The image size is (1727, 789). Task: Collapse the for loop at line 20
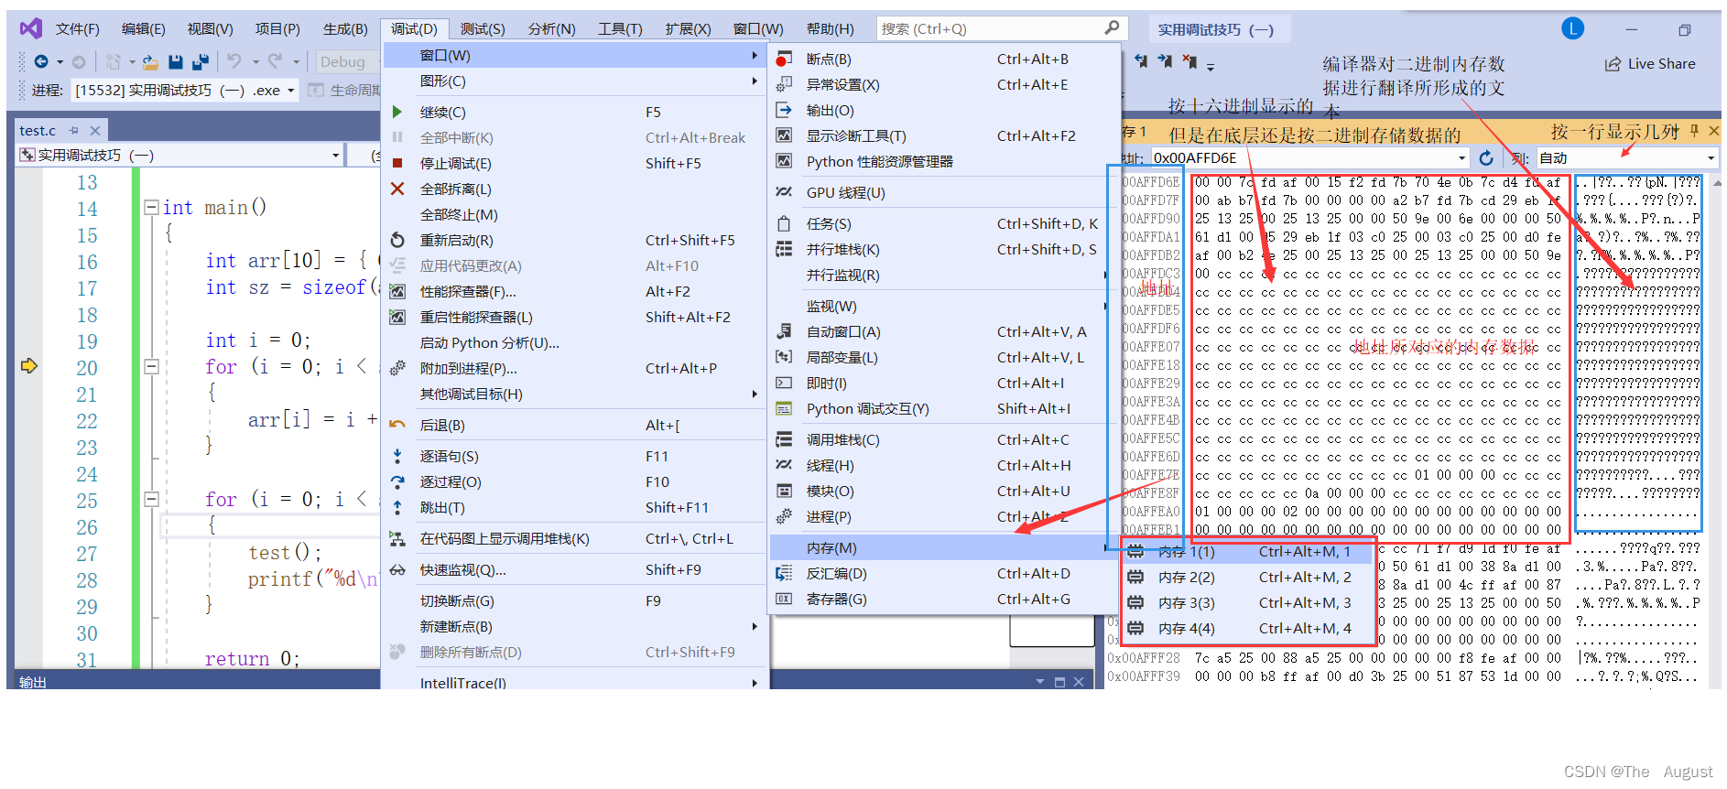pyautogui.click(x=151, y=367)
